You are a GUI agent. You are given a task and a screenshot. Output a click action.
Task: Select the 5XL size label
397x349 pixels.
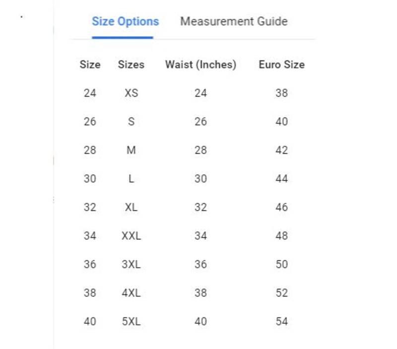tap(131, 322)
